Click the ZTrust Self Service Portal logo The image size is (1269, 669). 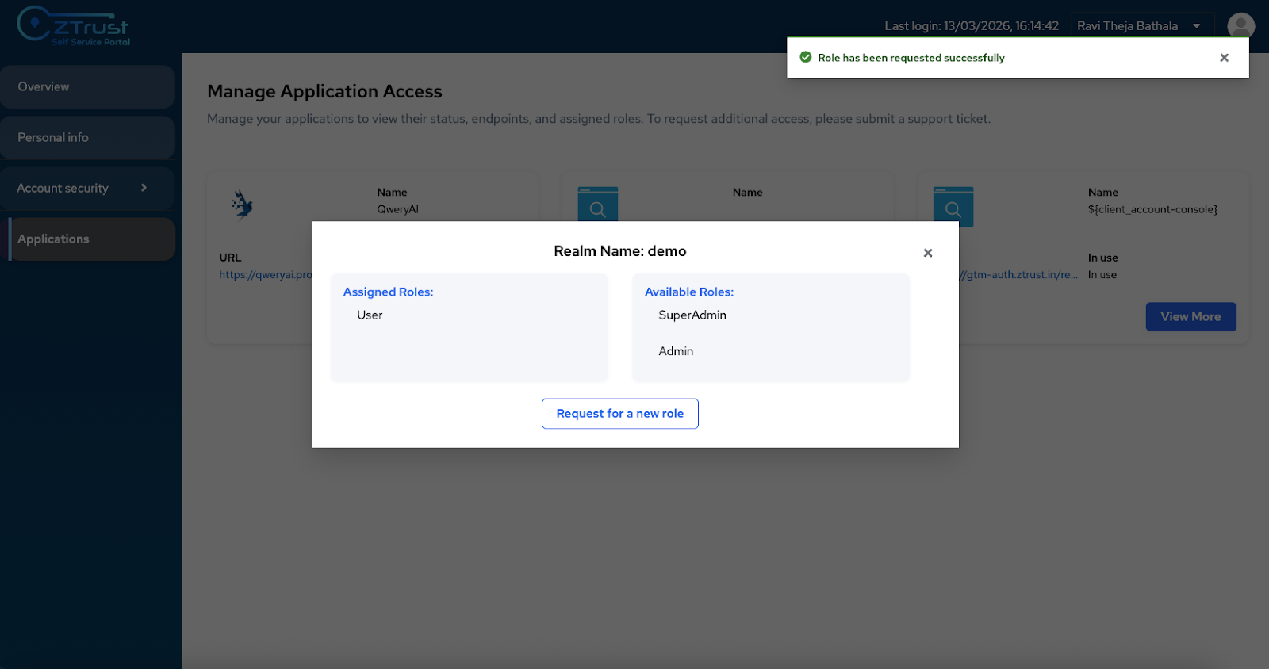click(73, 26)
